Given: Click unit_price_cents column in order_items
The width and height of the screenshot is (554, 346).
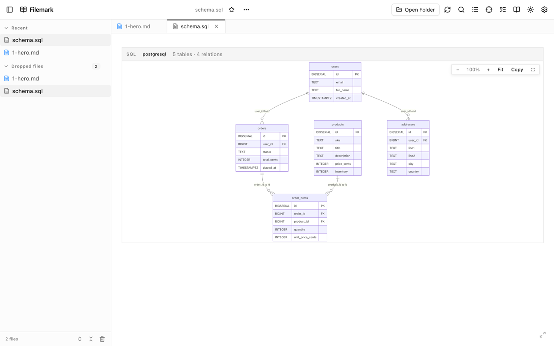Looking at the screenshot, I should (305, 237).
